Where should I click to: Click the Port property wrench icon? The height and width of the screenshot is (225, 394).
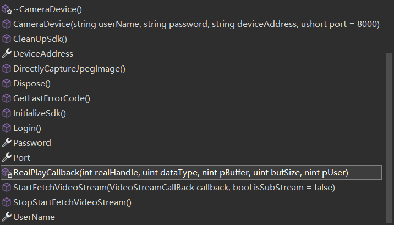[7, 158]
